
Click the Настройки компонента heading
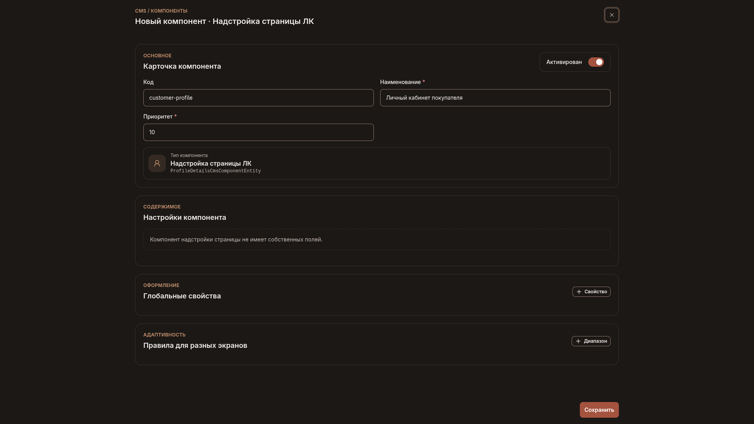[185, 218]
